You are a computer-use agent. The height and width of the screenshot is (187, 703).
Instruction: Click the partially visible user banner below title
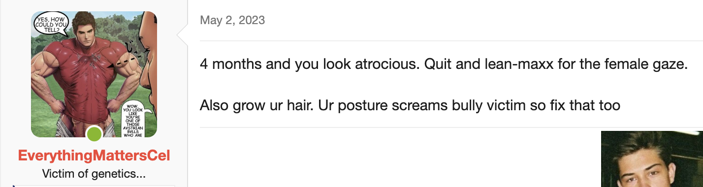[x=94, y=186]
